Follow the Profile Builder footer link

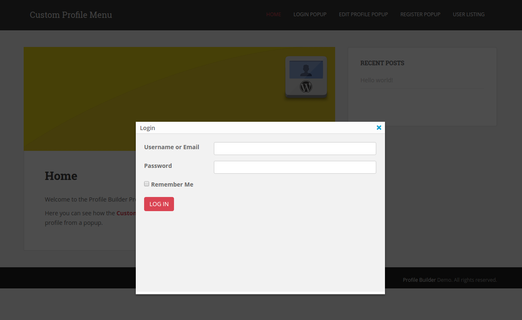pos(419,280)
